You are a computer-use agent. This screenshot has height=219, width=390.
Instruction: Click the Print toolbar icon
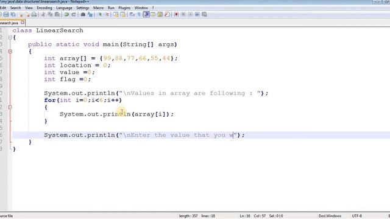[34, 15]
